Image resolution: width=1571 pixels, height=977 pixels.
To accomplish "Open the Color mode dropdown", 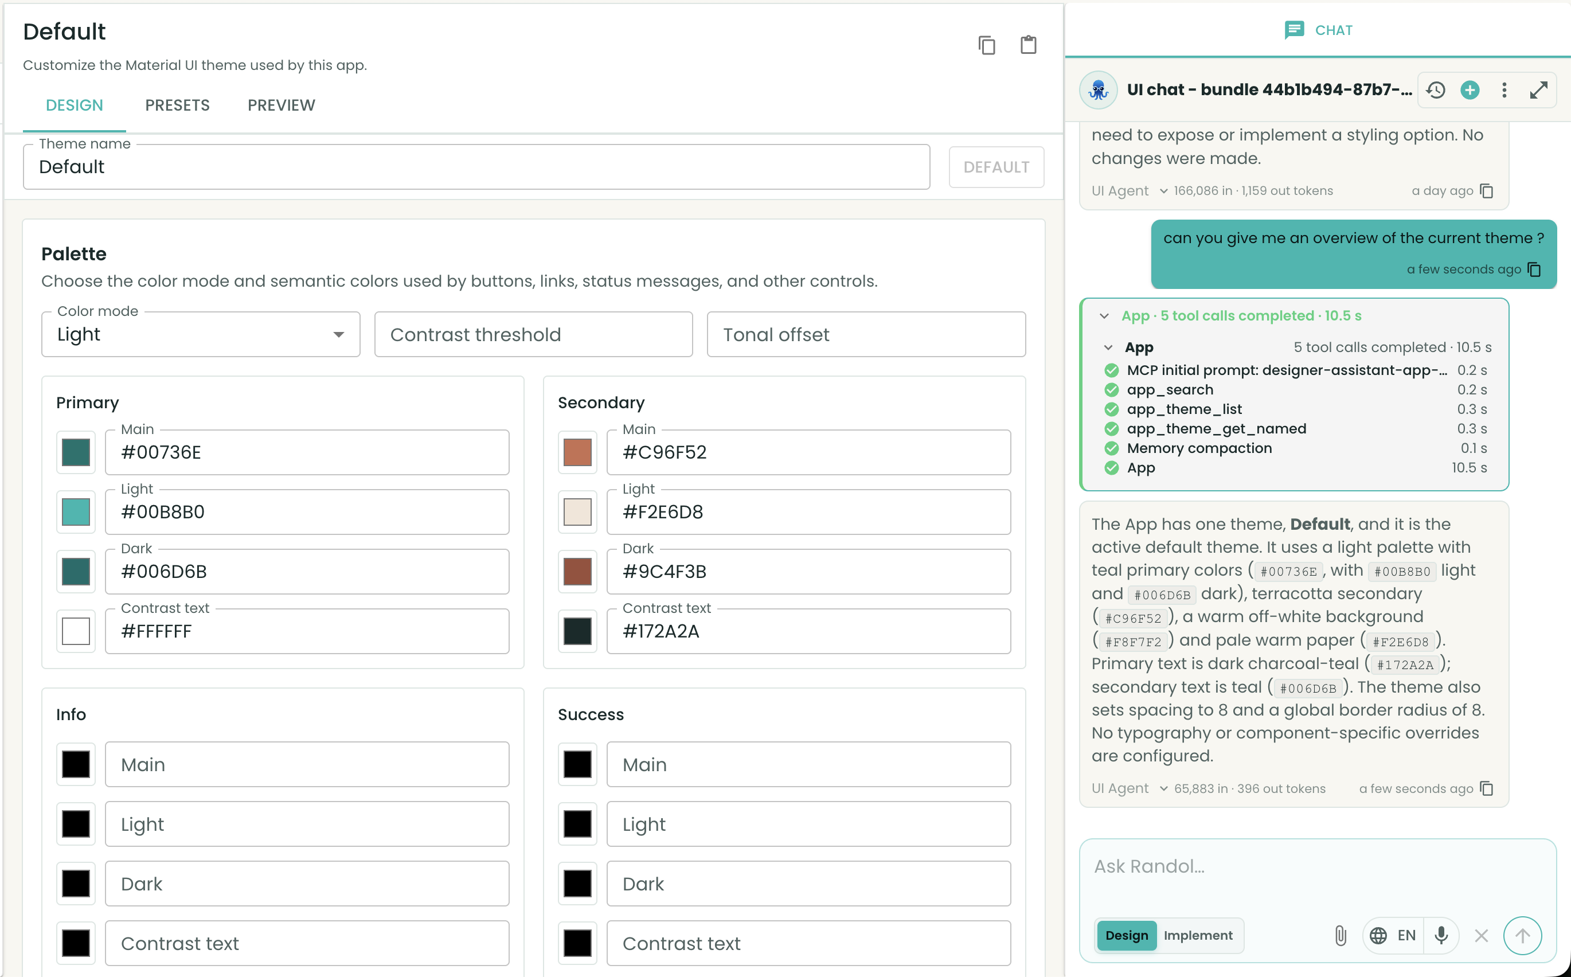I will (x=201, y=334).
